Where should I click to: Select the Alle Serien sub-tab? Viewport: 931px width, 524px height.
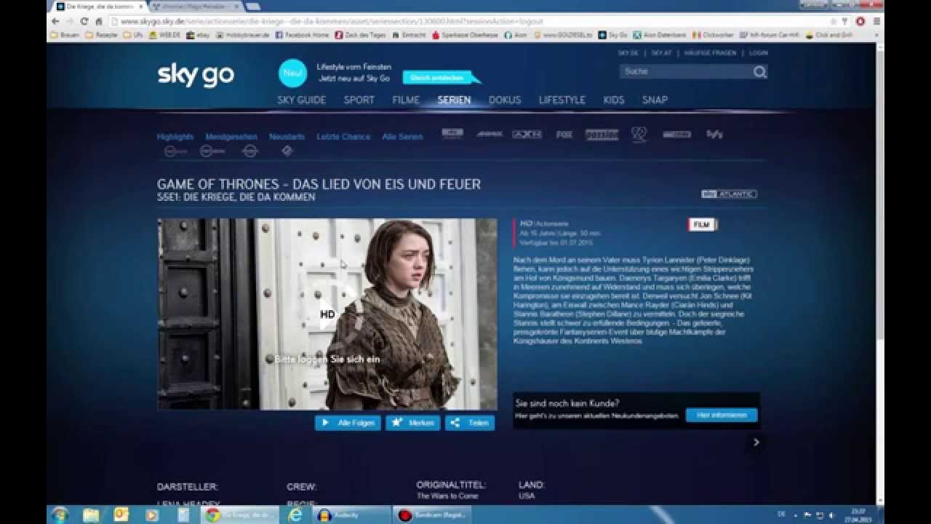[x=402, y=137]
